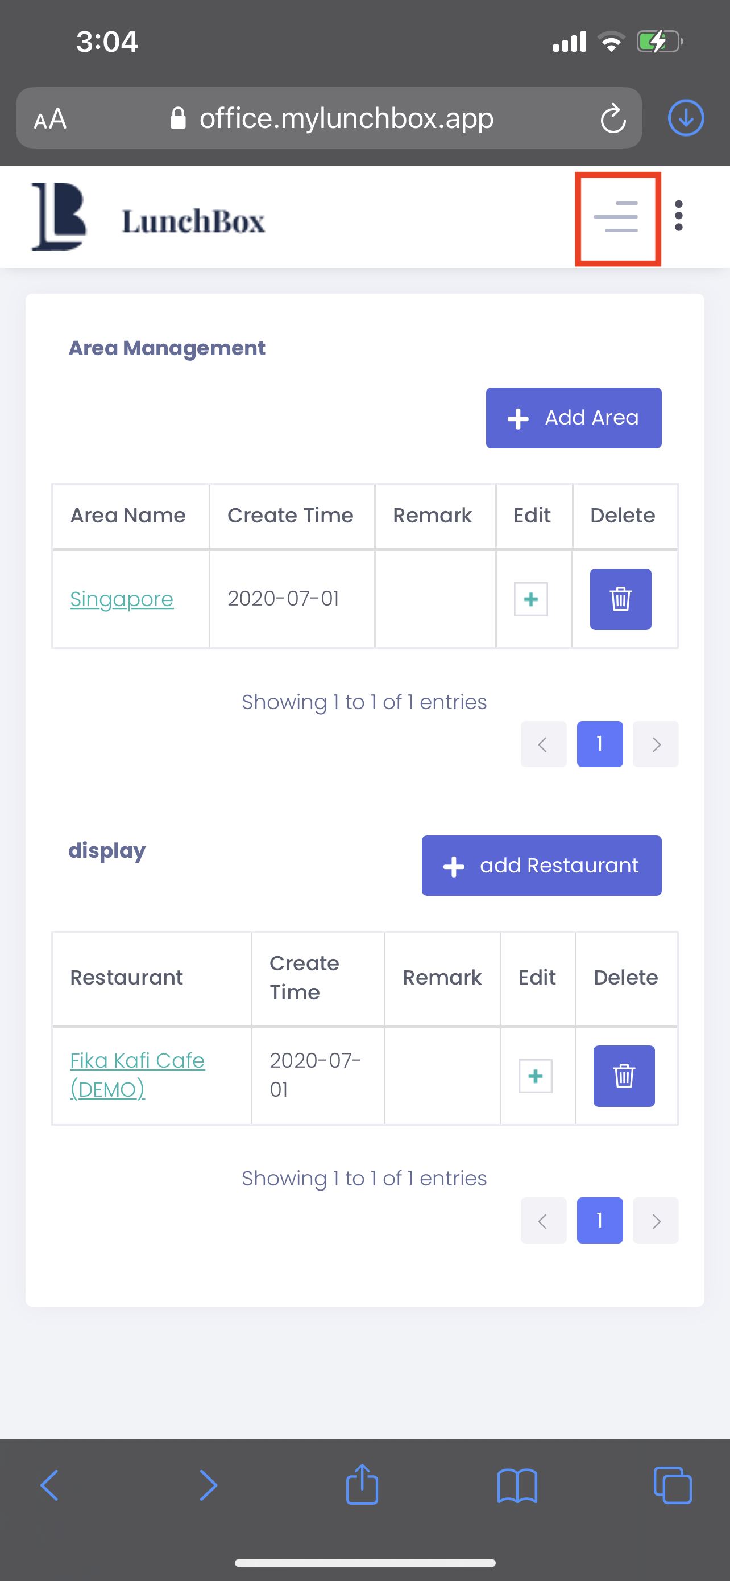Open the three-dot options menu

[x=678, y=216]
